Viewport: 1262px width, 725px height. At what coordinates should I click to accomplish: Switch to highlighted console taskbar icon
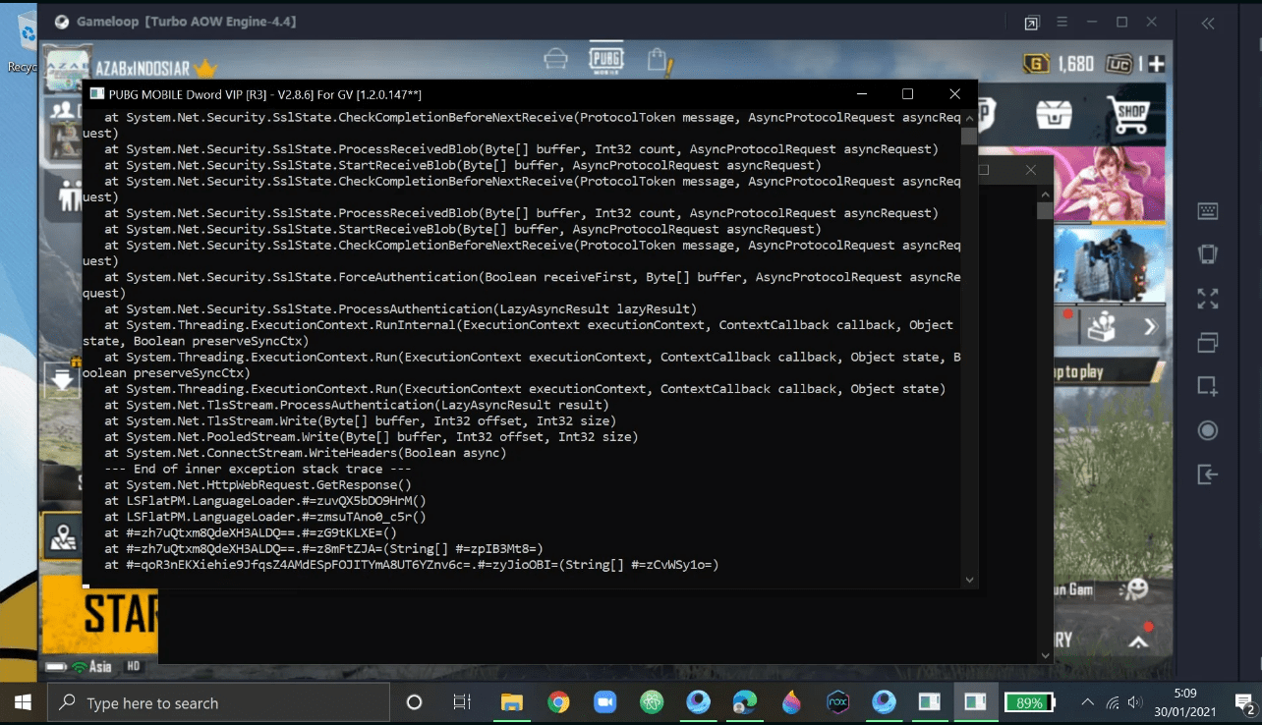(x=975, y=702)
